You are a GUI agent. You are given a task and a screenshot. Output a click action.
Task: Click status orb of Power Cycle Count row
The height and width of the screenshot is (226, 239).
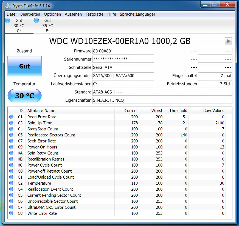[11, 165]
